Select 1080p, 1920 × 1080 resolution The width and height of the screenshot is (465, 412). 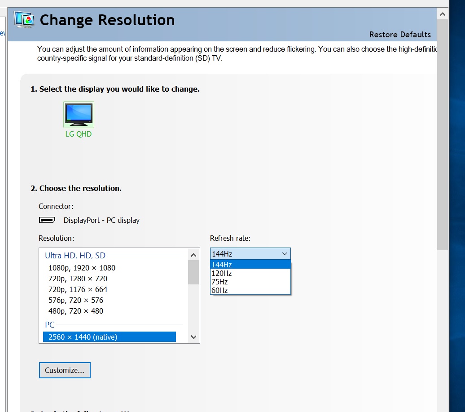tap(82, 268)
